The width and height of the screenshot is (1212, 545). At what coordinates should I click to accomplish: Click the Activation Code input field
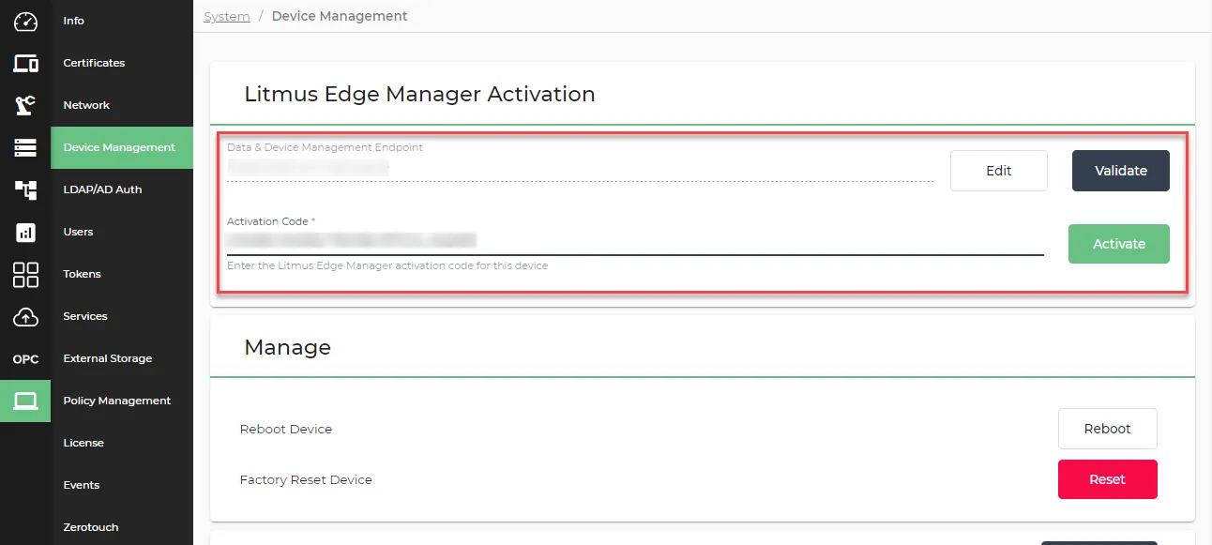[x=635, y=241]
